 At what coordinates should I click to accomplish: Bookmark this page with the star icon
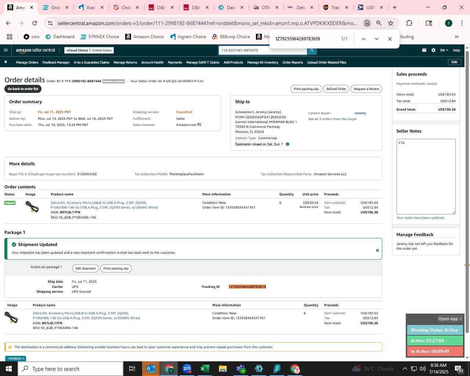(391, 23)
